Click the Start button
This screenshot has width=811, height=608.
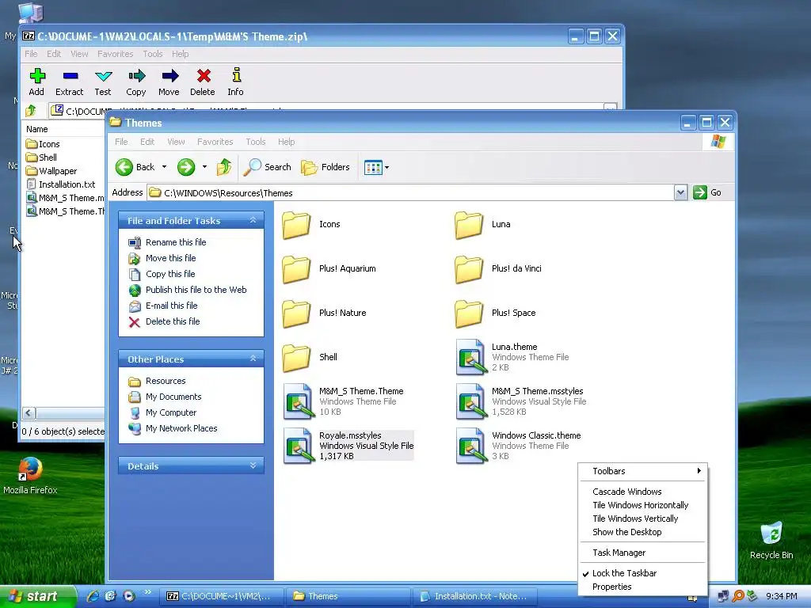click(37, 596)
